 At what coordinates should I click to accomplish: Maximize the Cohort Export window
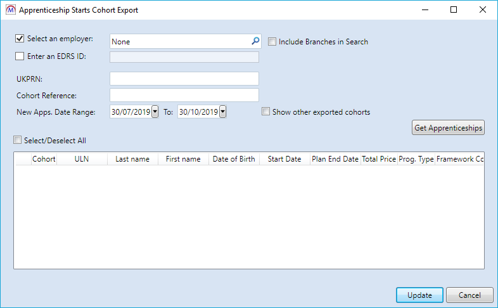click(454, 10)
